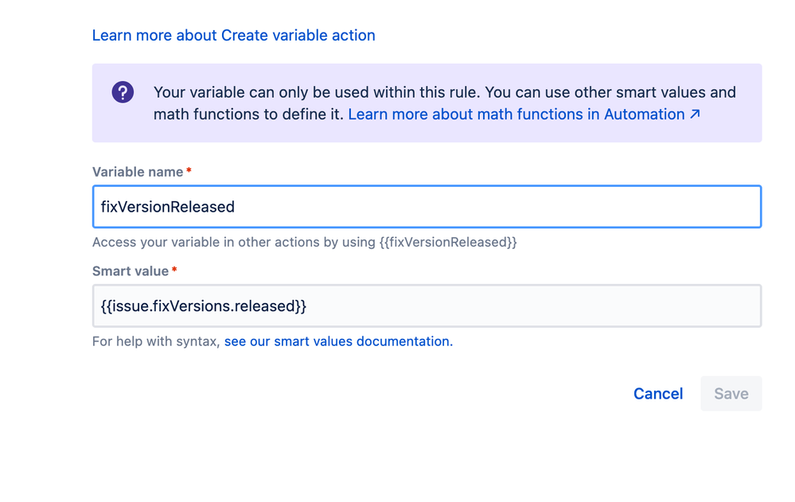Click {{fixVersionReleased}} in the helper text
The width and height of the screenshot is (795, 502).
point(448,242)
